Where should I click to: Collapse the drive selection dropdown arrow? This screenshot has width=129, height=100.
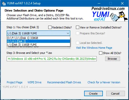(x=68, y=33)
